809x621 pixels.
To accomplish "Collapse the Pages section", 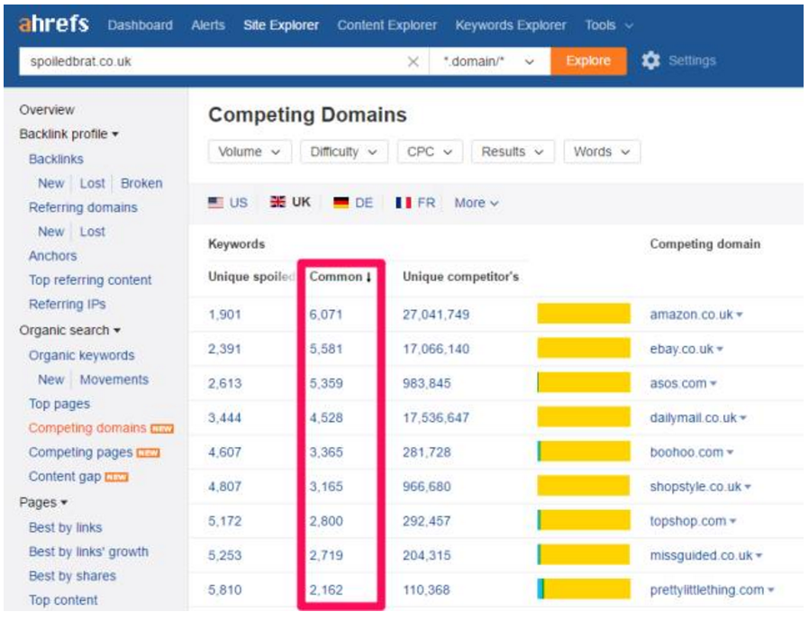I will [43, 502].
